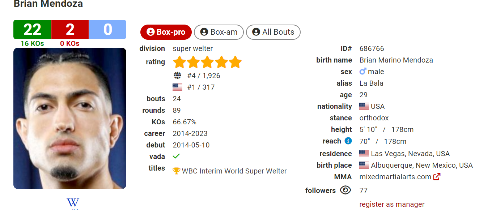The width and height of the screenshot is (479, 210).
Task: Click the green VADA checkmark
Action: tap(176, 156)
